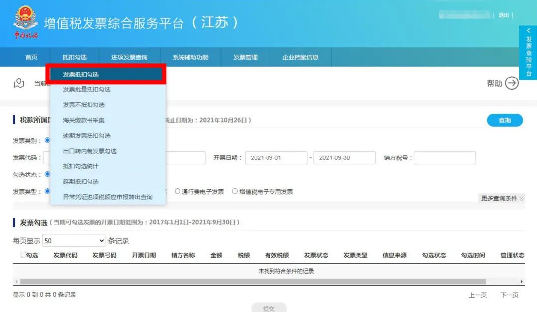Click the 发票状态 column header
This screenshot has height=312, width=537.
pyautogui.click(x=316, y=255)
